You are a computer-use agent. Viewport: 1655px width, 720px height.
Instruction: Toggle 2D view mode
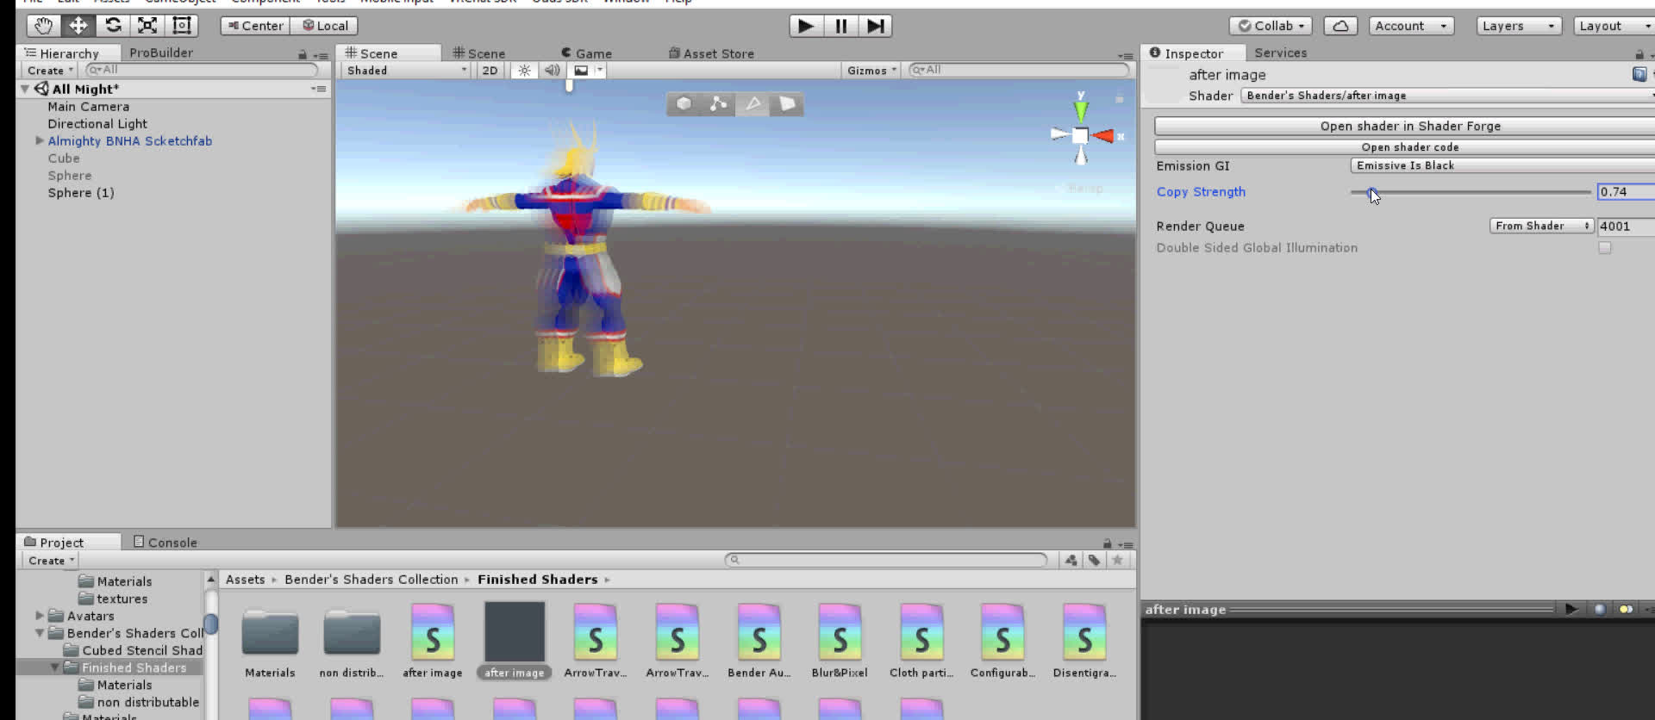pos(490,71)
